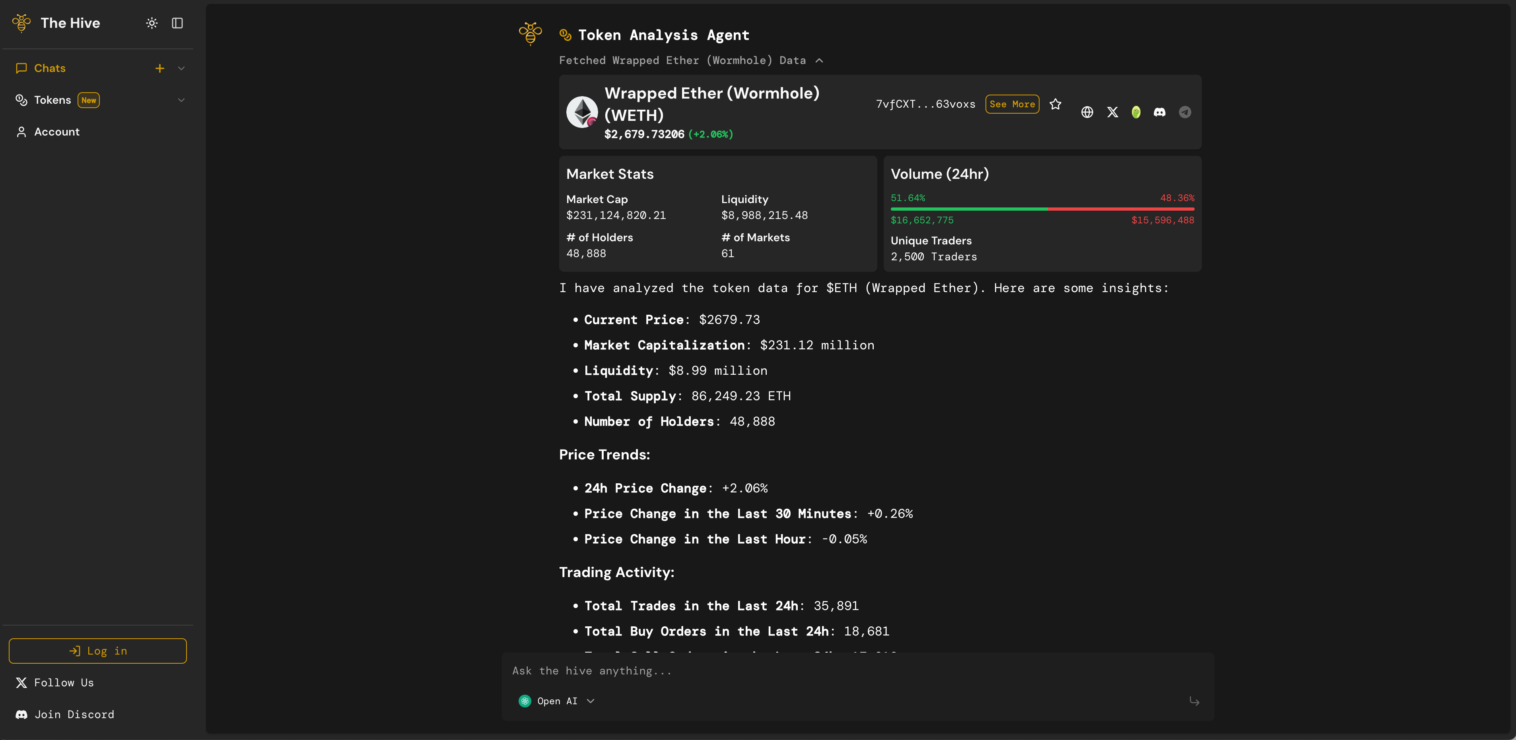Click the See More button
The width and height of the screenshot is (1516, 740).
point(1012,104)
